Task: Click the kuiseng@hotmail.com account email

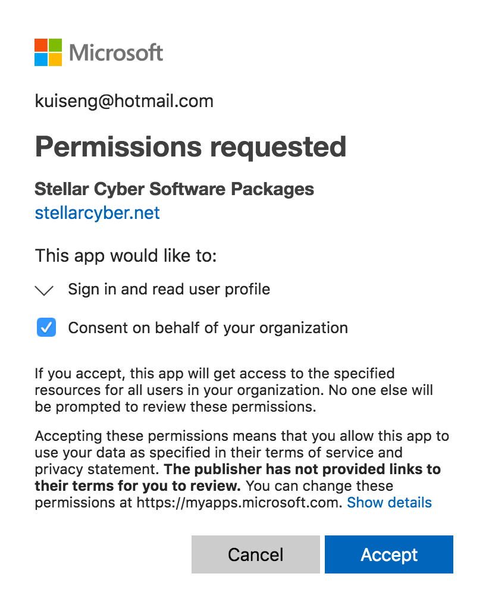Action: coord(124,101)
